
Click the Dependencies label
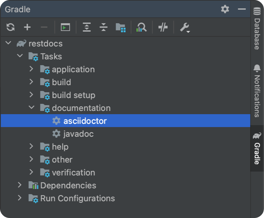68,185
